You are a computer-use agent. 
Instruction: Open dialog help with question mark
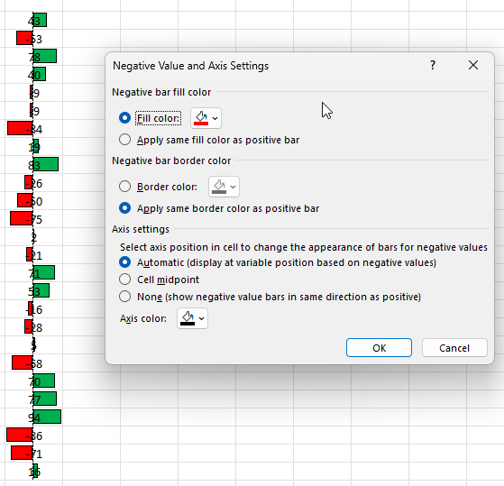coord(433,65)
